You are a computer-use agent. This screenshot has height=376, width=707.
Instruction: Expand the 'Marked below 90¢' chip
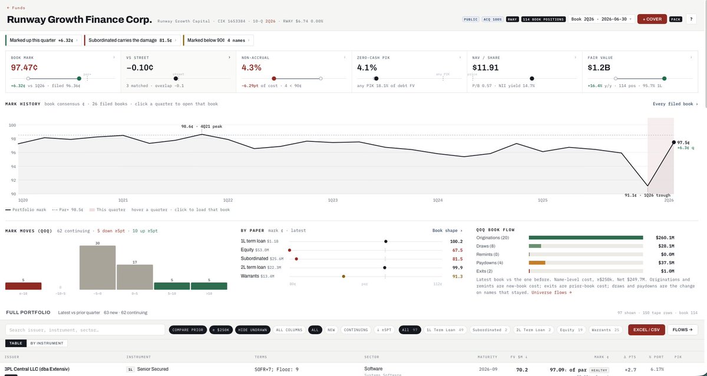[x=218, y=41]
